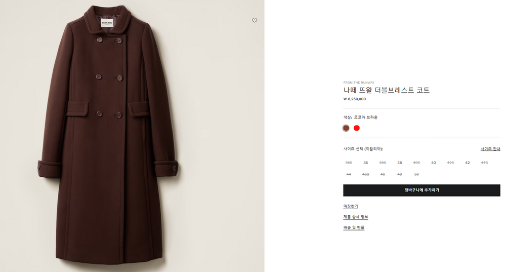This screenshot has width=506, height=272.
Task: Click the product title 나떼 뜨왈 더블브레스트 코트
Action: coord(387,90)
